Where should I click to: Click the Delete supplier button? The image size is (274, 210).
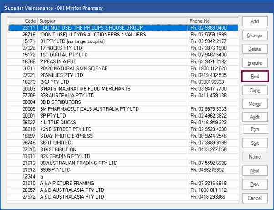point(255,49)
